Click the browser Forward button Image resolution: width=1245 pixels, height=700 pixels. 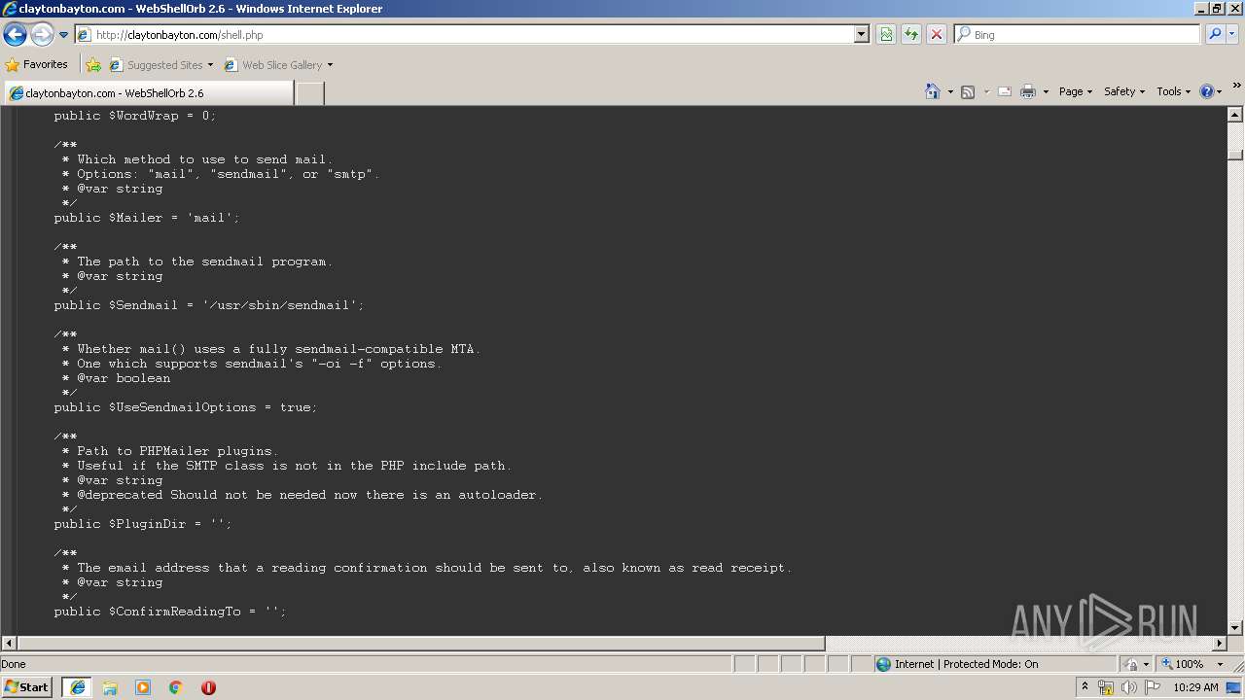pyautogui.click(x=42, y=35)
